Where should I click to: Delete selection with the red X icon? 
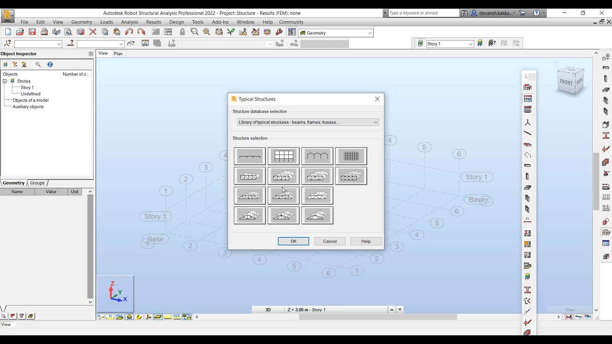click(x=93, y=32)
